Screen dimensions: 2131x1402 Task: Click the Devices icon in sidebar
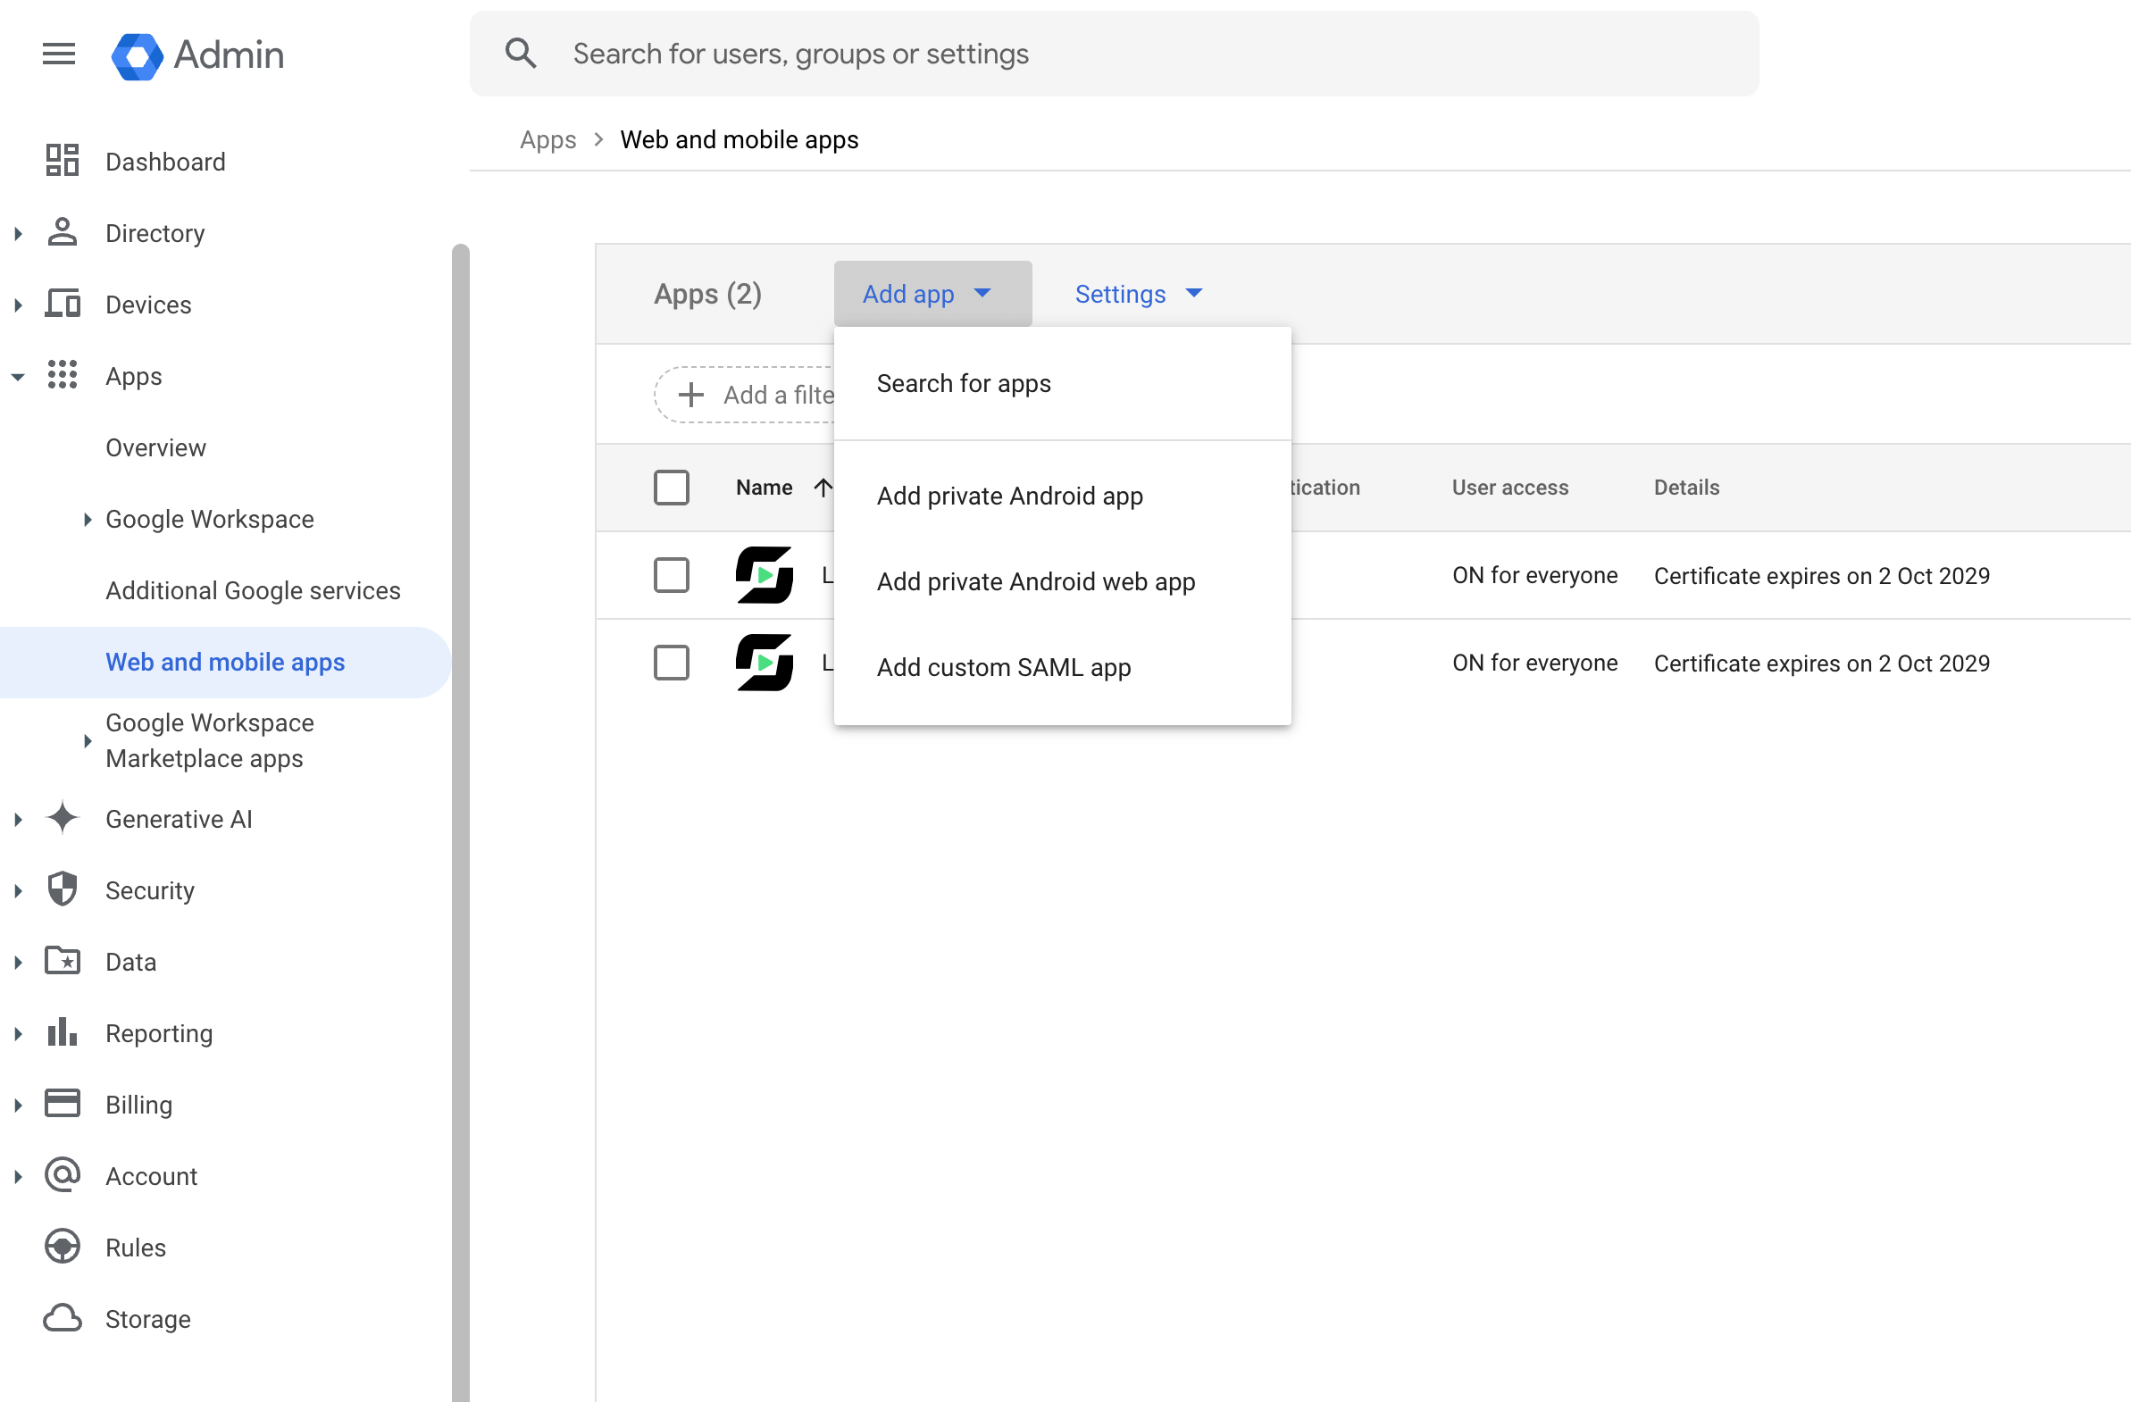63,305
